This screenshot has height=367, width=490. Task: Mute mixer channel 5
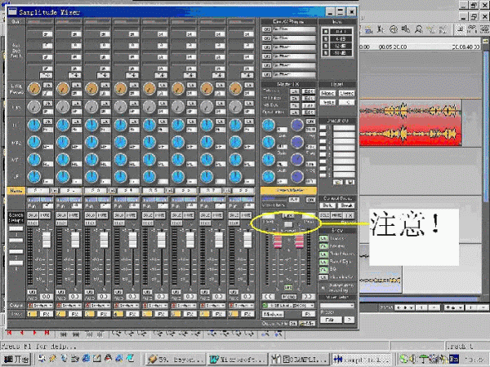tap(160, 215)
